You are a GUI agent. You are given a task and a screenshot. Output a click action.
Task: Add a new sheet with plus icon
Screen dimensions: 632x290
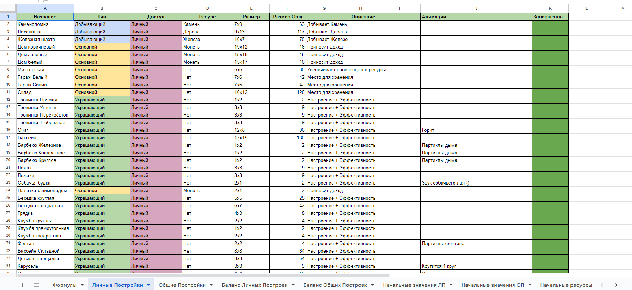click(x=22, y=285)
